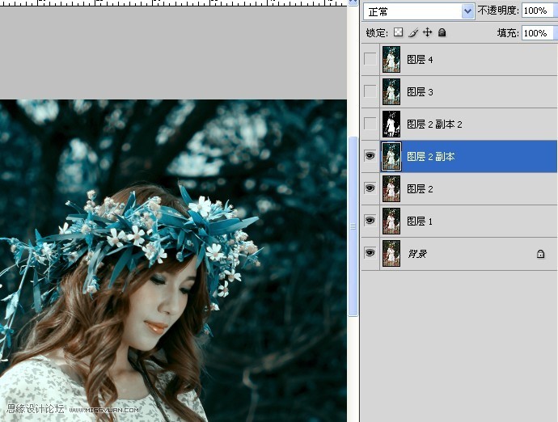Click the canvas vertical scrollbar
The height and width of the screenshot is (422, 558).
[353, 226]
